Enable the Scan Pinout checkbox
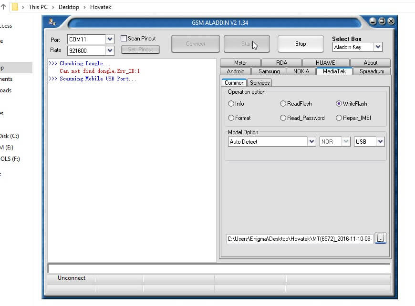The image size is (415, 306). [124, 39]
